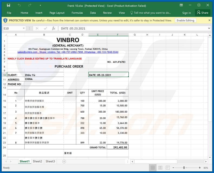Click sheet tab scroll right arrow
214x173 pixels.
coord(11,161)
